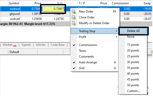Click the Default profile label

tap(14, 52)
